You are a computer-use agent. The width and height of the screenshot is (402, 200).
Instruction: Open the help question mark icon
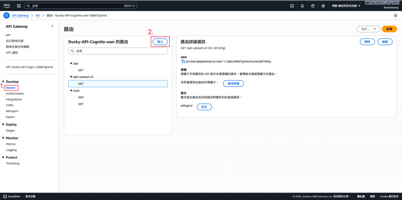tap(312, 5)
